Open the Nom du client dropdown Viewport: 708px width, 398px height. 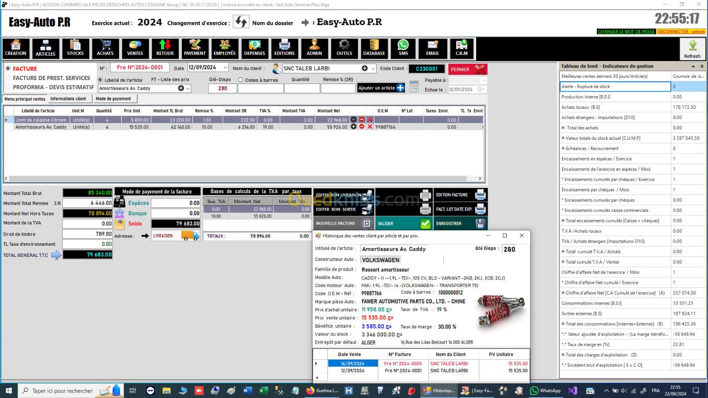[x=373, y=69]
